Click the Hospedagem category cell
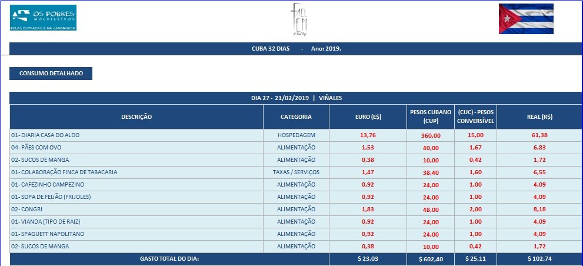Screen dimensions: 583x266 tap(296, 135)
